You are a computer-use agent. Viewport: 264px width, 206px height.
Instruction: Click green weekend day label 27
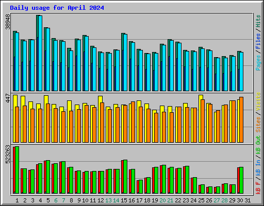[217, 200]
